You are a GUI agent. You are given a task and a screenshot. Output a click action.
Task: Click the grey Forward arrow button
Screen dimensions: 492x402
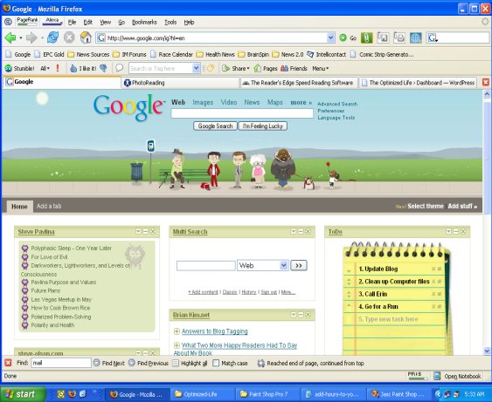click(x=31, y=37)
